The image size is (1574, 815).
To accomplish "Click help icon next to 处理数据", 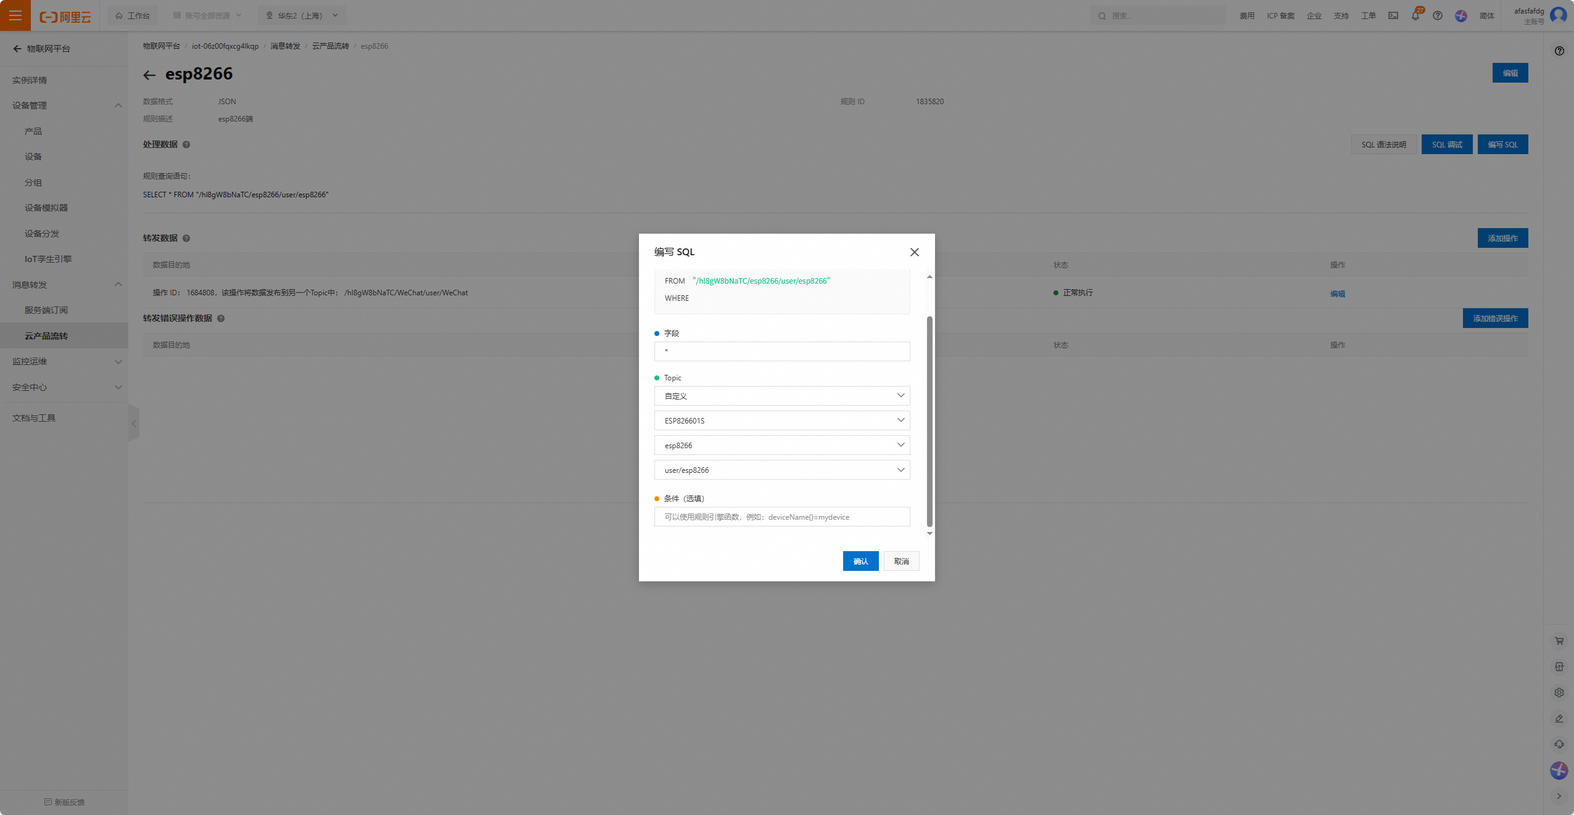I will (186, 144).
